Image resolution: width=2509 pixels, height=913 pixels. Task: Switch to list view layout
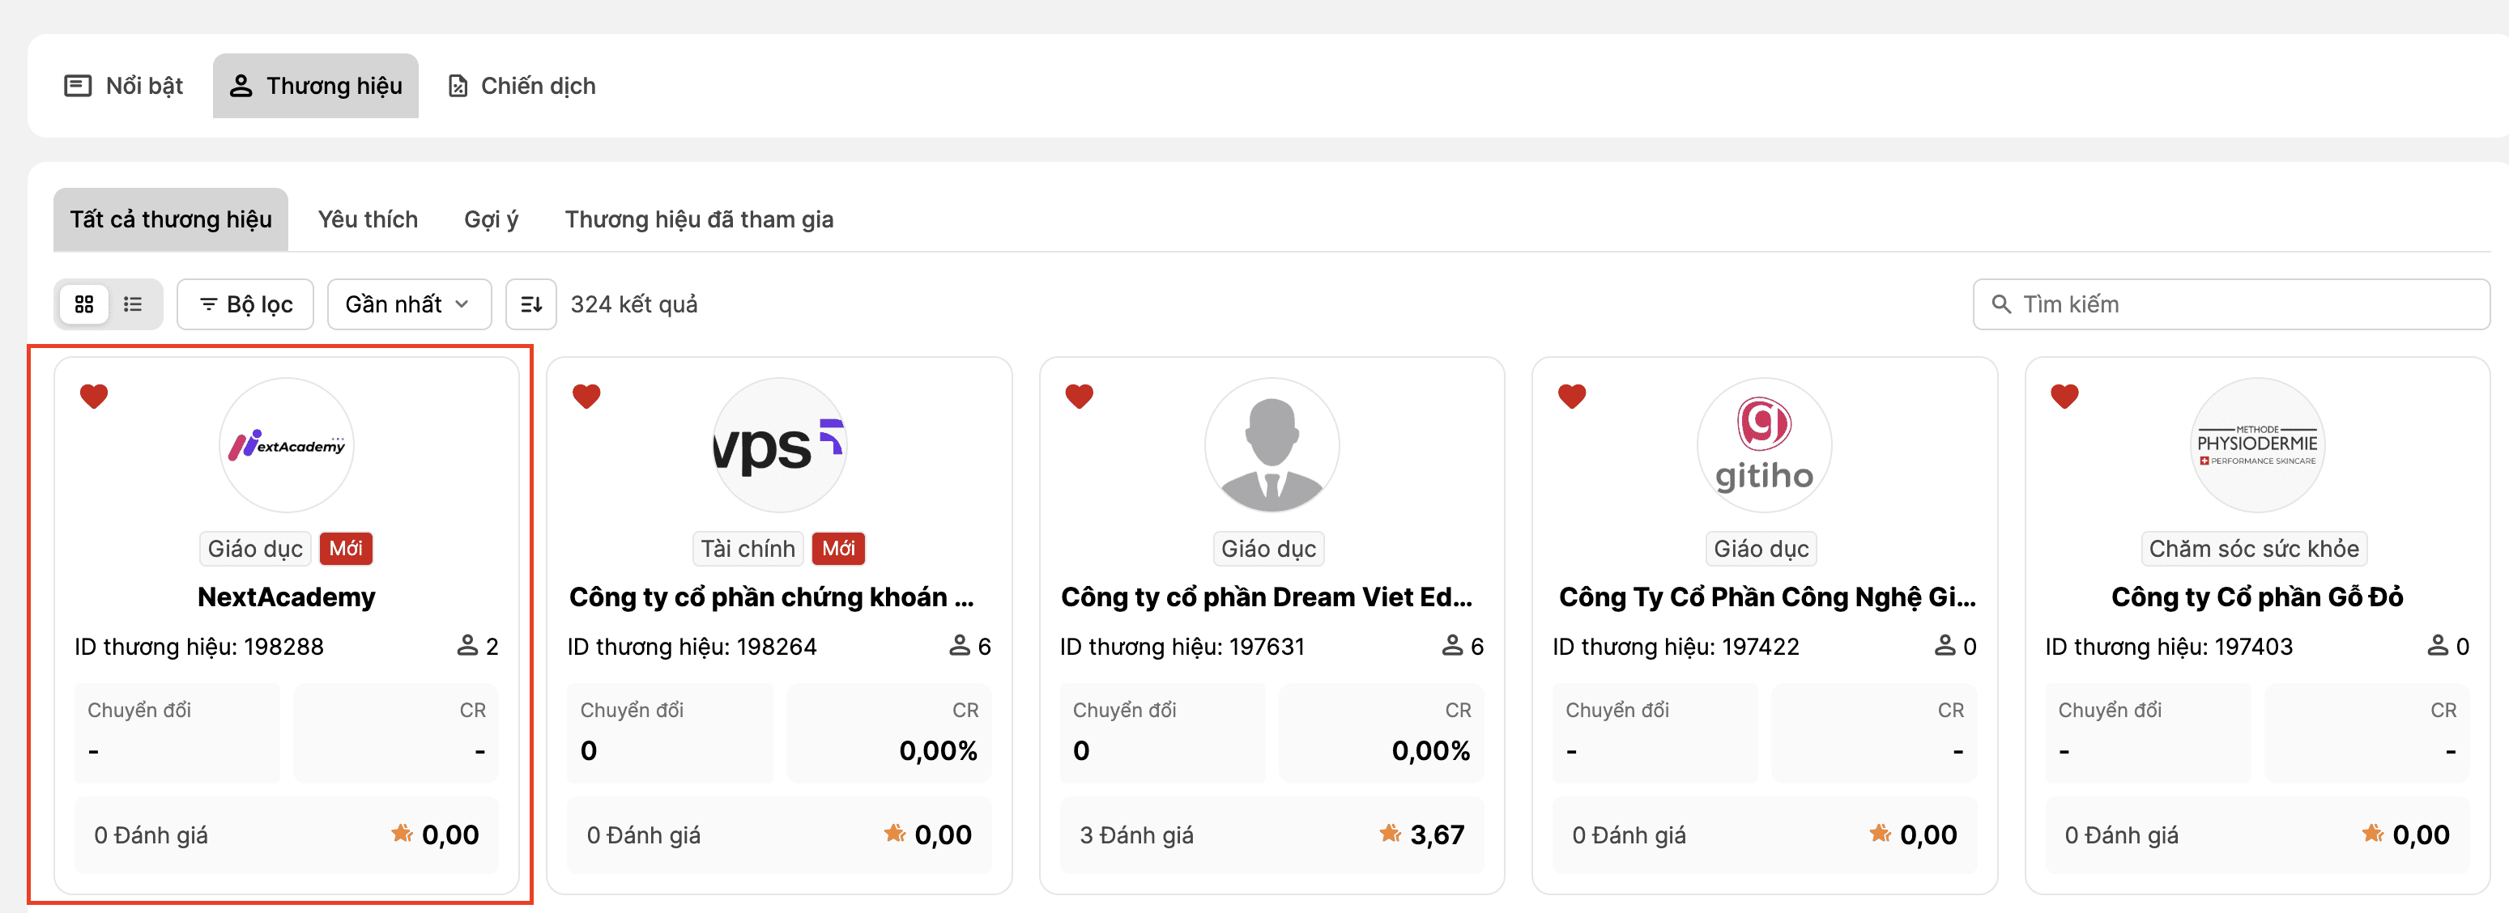pyautogui.click(x=133, y=304)
